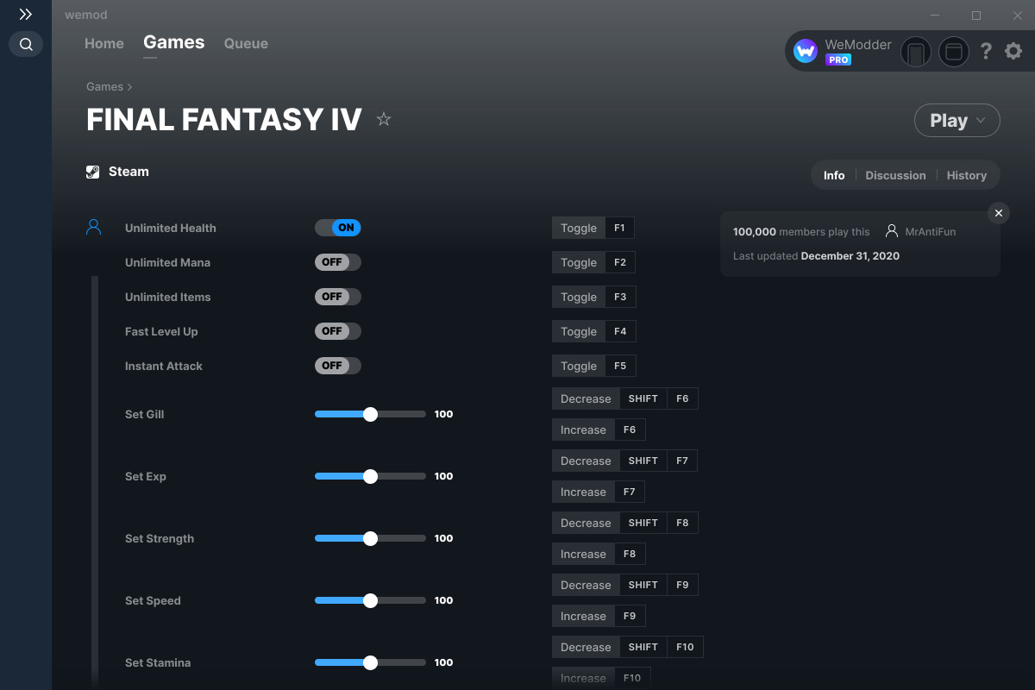Enable the Instant Attack toggle
The width and height of the screenshot is (1035, 690).
[x=338, y=366]
